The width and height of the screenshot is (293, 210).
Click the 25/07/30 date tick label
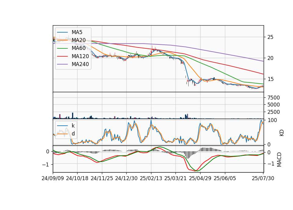(x=263, y=178)
